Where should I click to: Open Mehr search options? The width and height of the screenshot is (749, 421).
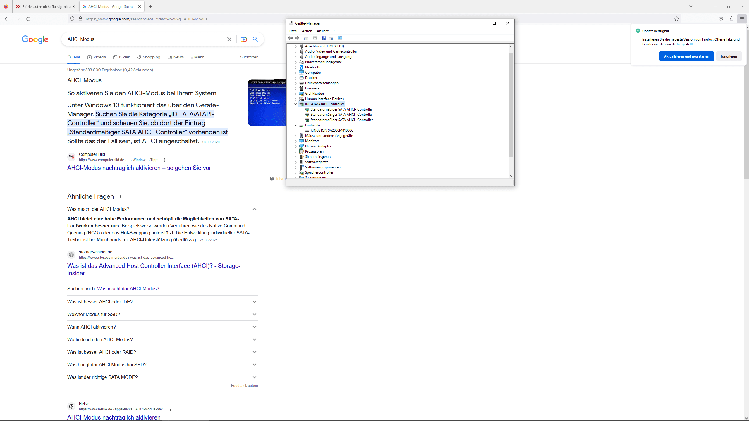(197, 57)
